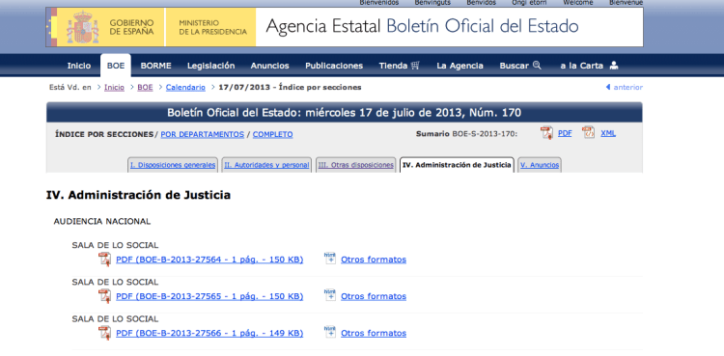The image size is (724, 356).
Task: Switch language to Benvinguts
Action: 432,3
